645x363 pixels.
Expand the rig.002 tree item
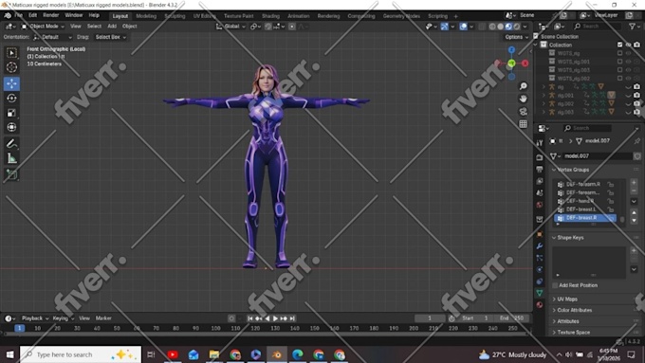tap(544, 103)
